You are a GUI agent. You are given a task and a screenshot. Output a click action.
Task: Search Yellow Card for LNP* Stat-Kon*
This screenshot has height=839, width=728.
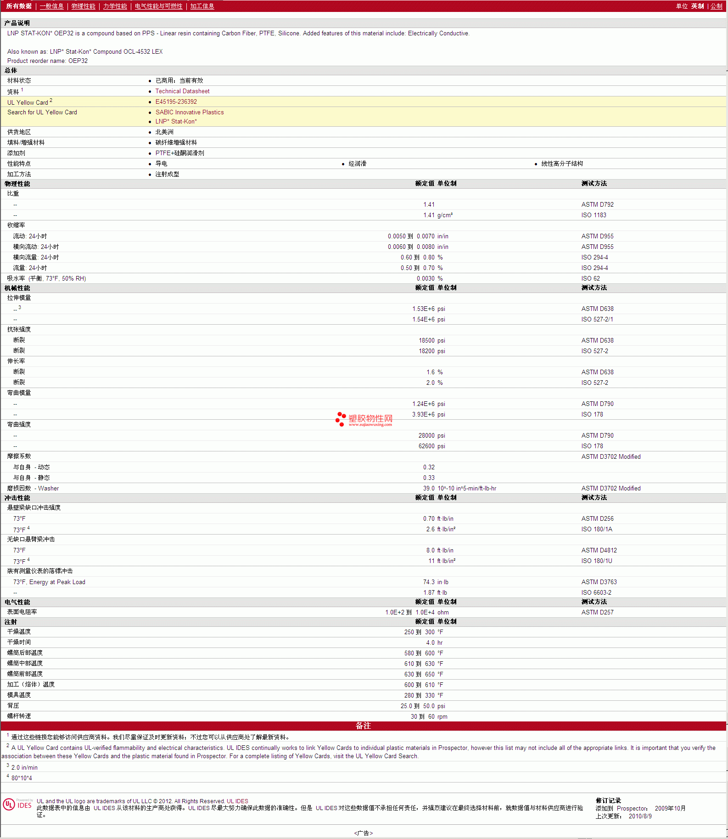[176, 122]
